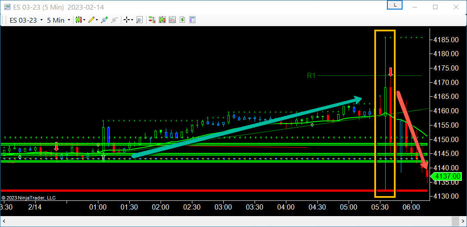
Task: Click the 4185.00 price axis label
Action: pos(446,40)
